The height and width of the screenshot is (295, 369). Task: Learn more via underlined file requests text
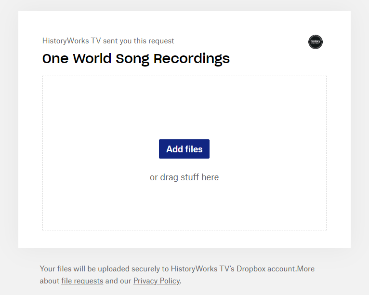82,281
